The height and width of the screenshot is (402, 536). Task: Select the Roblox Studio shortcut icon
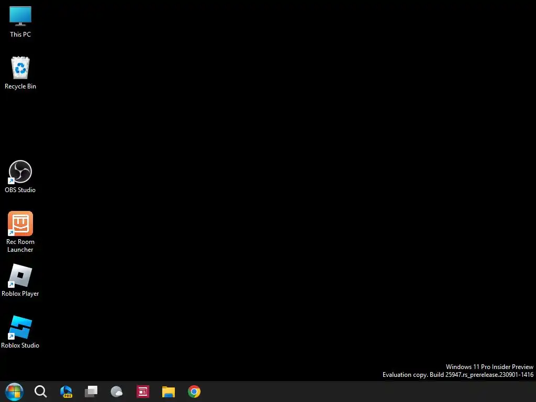pyautogui.click(x=20, y=328)
